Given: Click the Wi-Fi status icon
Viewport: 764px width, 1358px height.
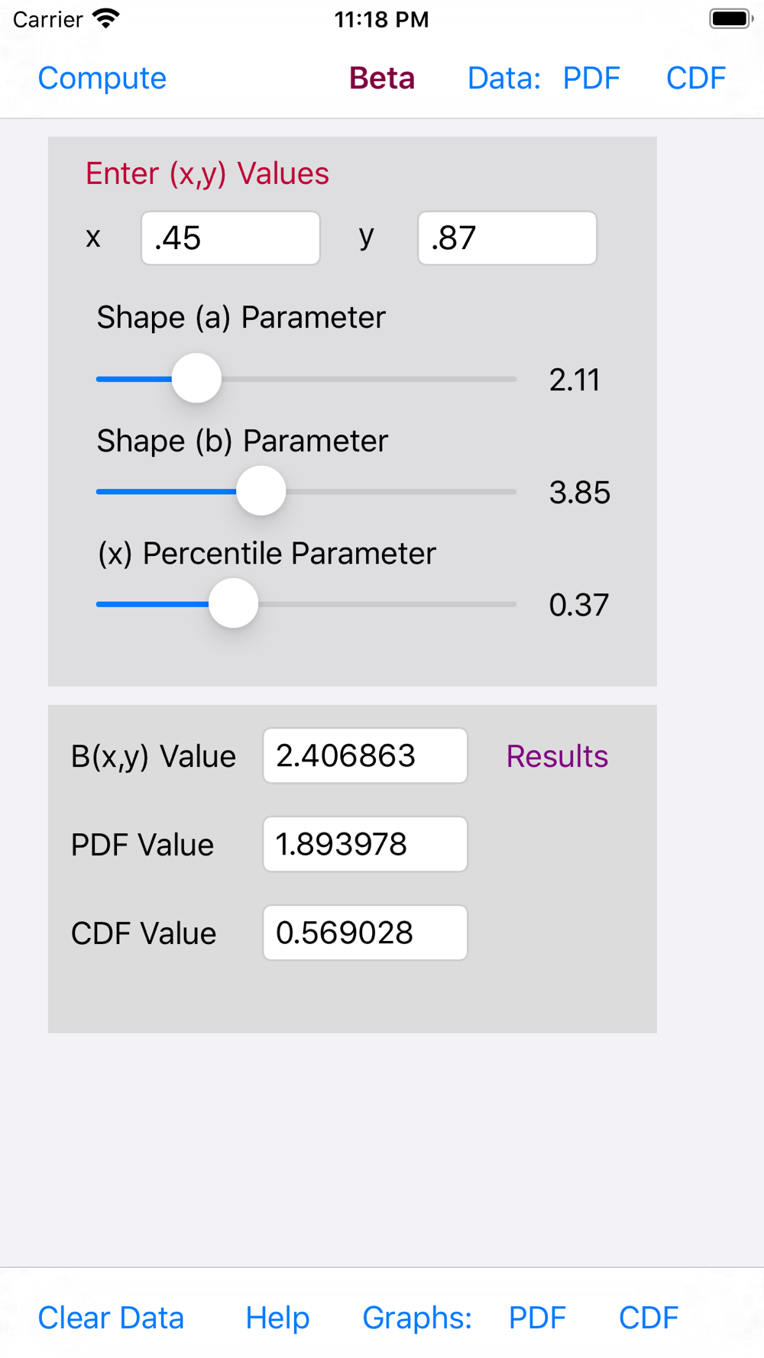Looking at the screenshot, I should tap(106, 18).
